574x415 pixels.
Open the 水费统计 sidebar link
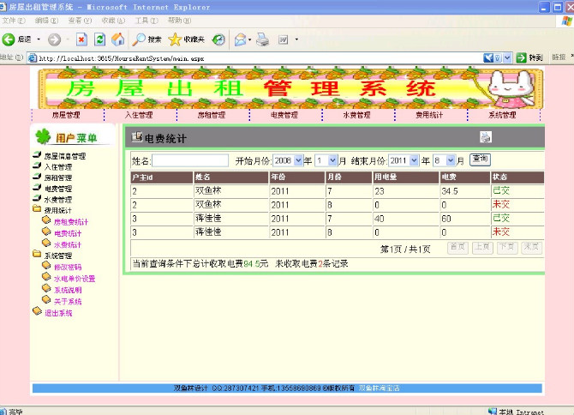68,244
